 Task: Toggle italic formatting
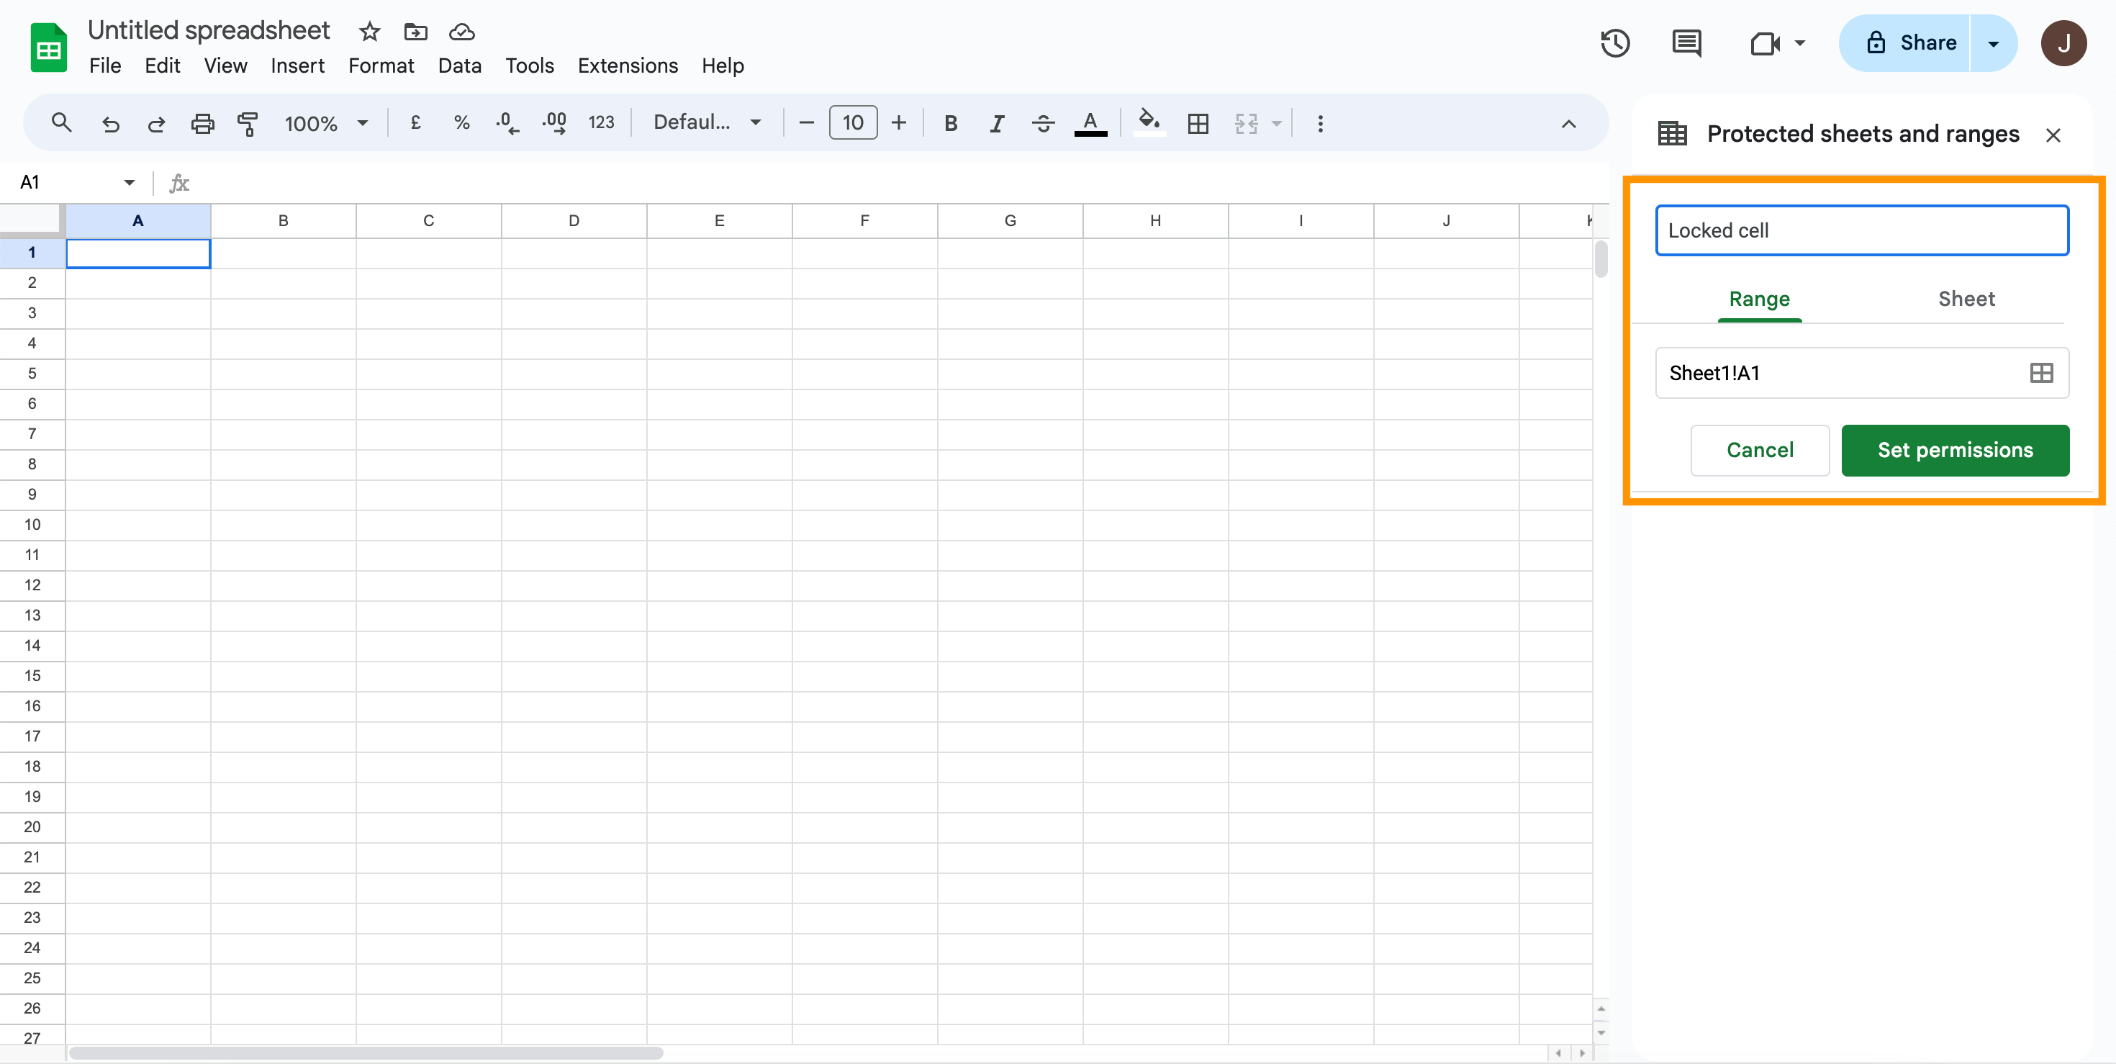click(x=996, y=123)
